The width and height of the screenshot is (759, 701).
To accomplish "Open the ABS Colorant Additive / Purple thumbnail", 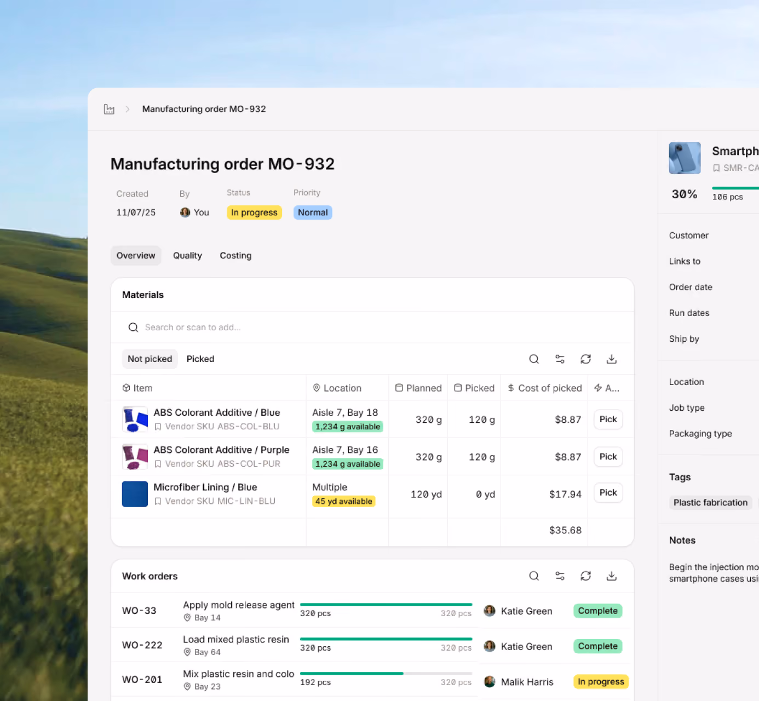I will coord(135,457).
